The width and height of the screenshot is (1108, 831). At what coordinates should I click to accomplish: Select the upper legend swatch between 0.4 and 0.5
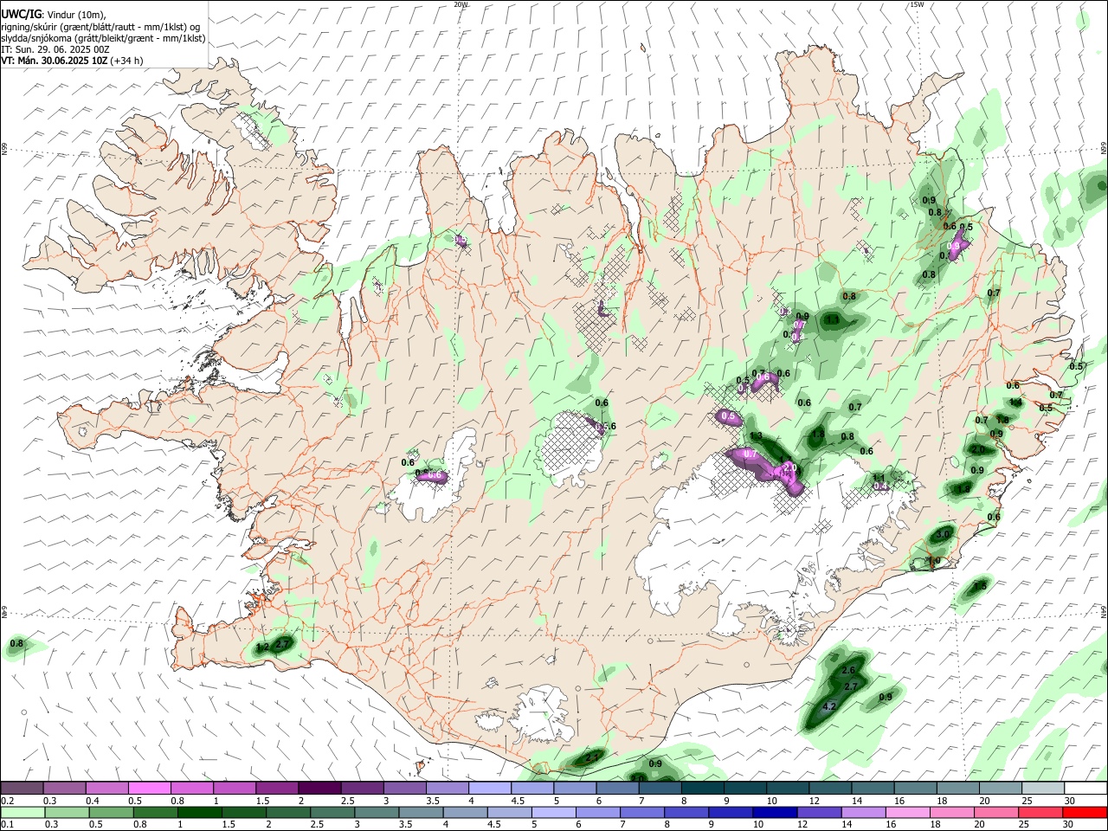click(x=106, y=789)
